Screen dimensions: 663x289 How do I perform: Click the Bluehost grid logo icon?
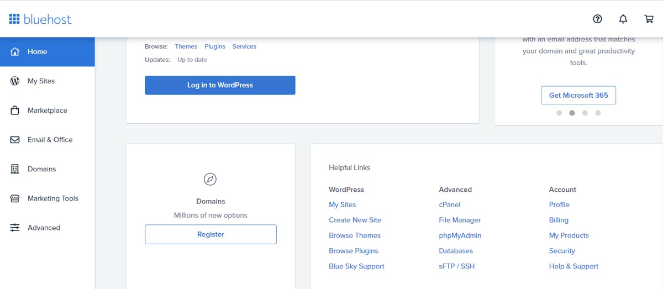[14, 19]
